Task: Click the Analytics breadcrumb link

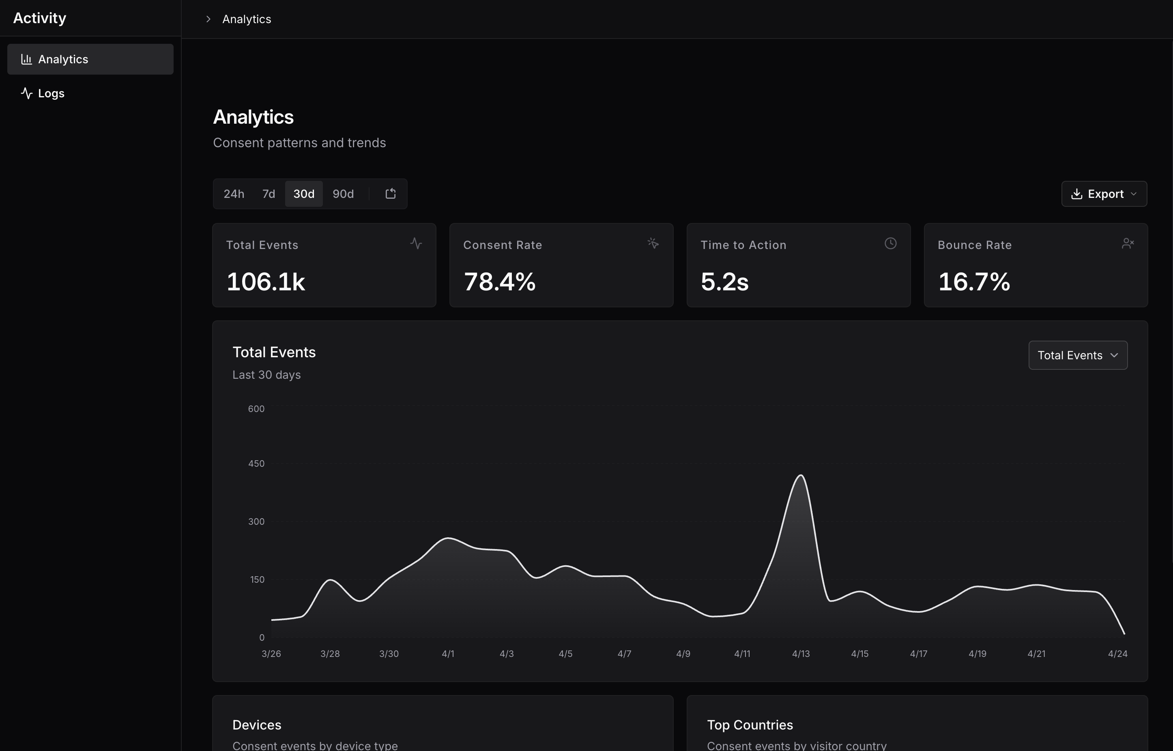Action: coord(246,19)
